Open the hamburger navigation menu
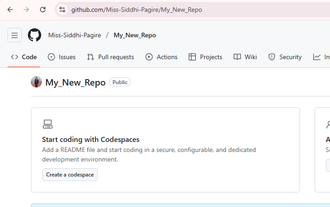 click(15, 35)
